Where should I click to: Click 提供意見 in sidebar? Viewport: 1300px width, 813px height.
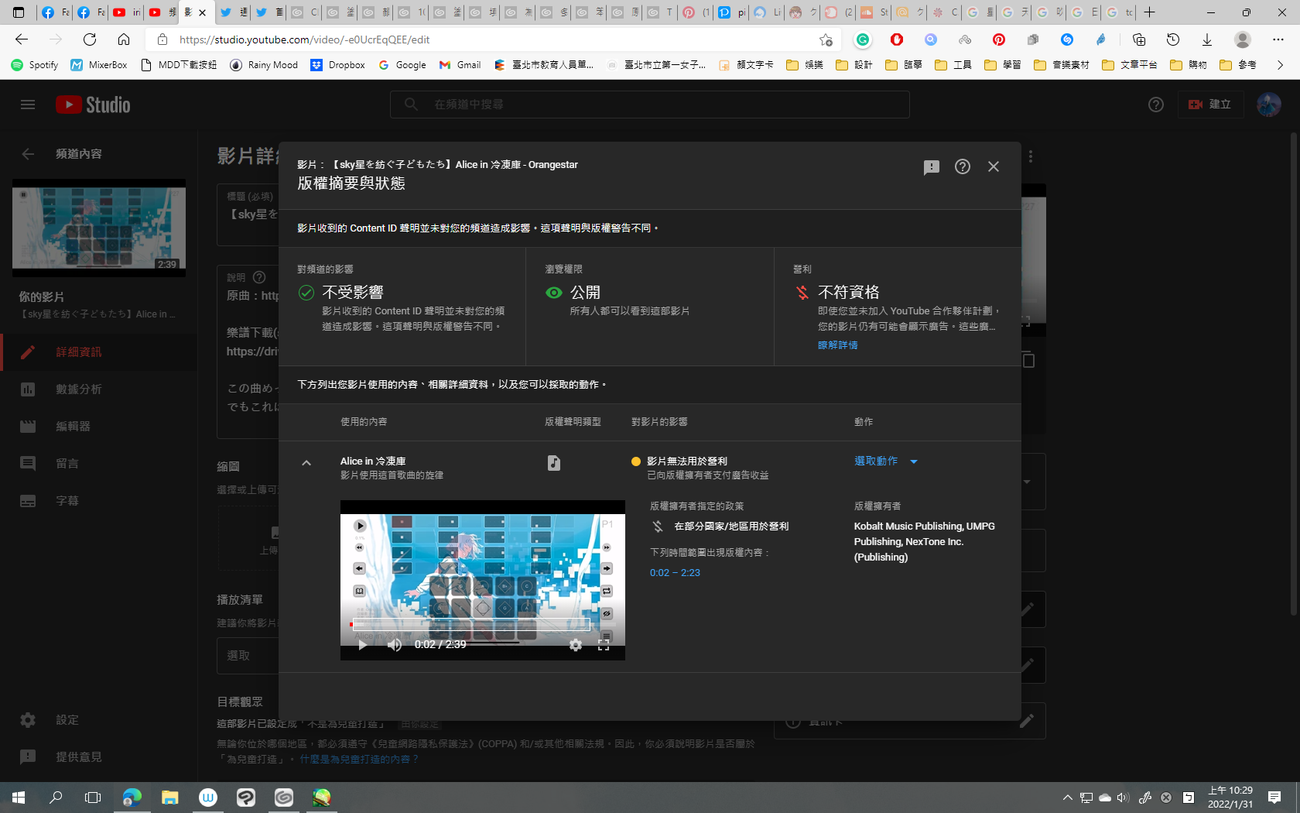tap(99, 757)
